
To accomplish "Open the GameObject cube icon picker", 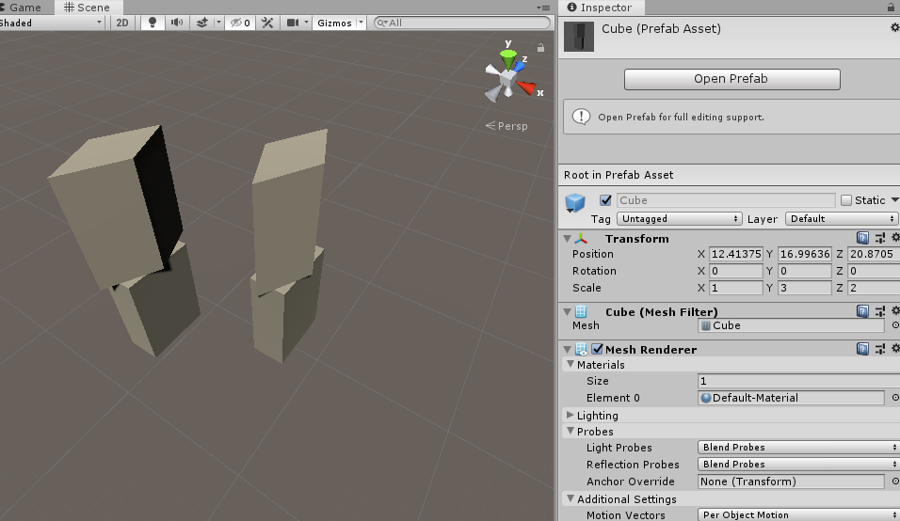I will tap(574, 203).
